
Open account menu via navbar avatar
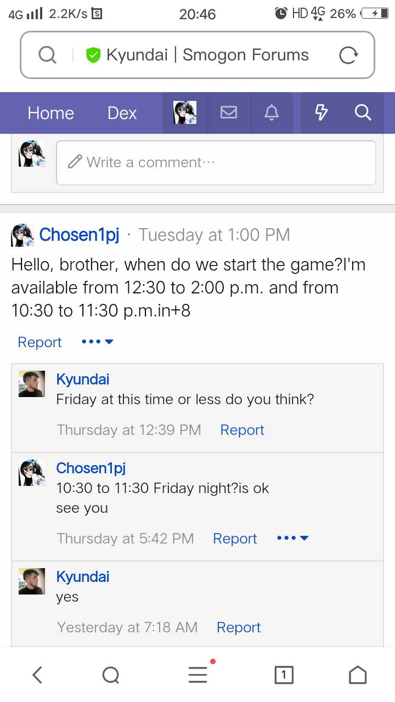[185, 113]
